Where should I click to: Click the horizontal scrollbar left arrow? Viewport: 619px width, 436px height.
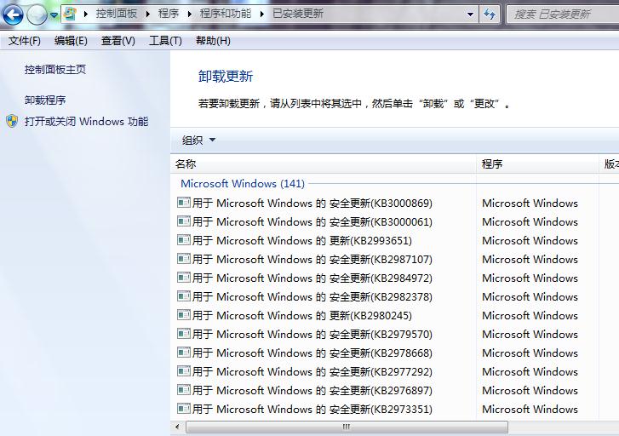pyautogui.click(x=177, y=427)
